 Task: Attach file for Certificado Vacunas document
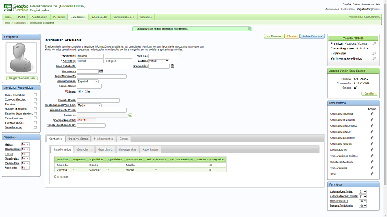click(x=372, y=143)
